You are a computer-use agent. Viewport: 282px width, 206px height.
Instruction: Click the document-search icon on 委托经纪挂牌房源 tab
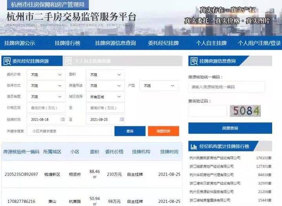(x=7, y=61)
